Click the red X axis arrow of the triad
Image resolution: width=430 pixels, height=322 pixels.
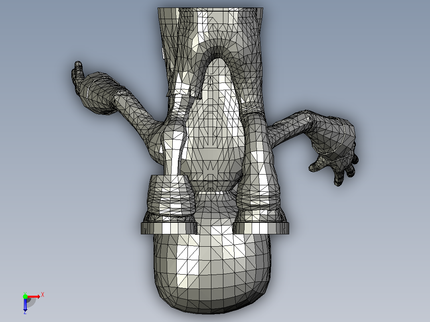(34, 296)
